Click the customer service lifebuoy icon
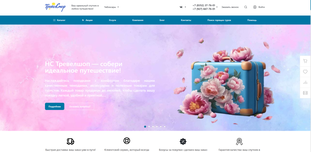The image size is (311, 152). [127, 141]
